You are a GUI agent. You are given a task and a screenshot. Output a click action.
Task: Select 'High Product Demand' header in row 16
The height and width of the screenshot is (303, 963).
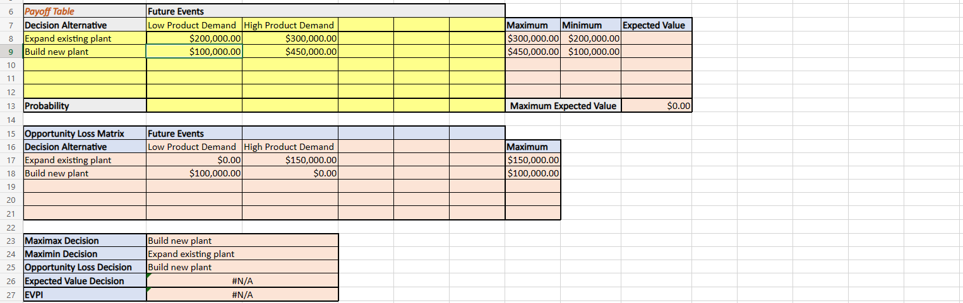point(290,147)
